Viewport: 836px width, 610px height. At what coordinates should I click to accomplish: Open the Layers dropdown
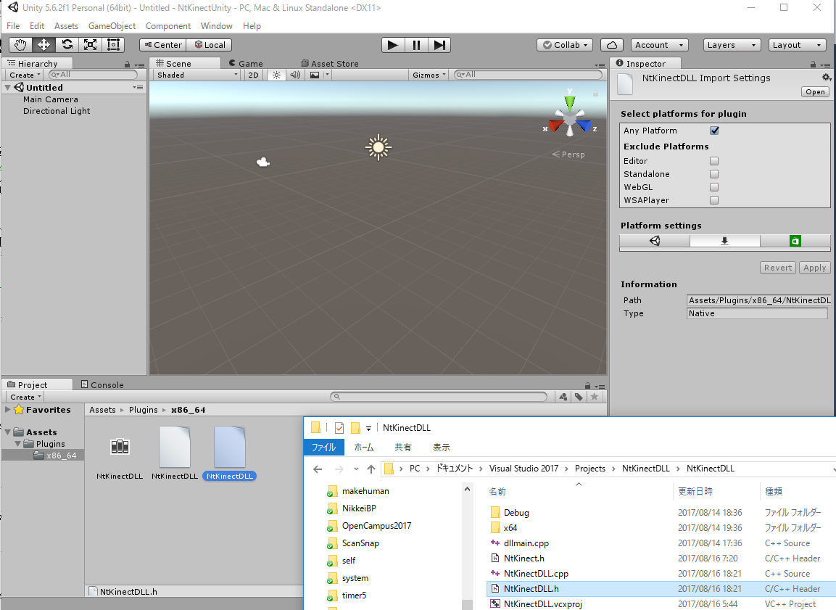732,45
